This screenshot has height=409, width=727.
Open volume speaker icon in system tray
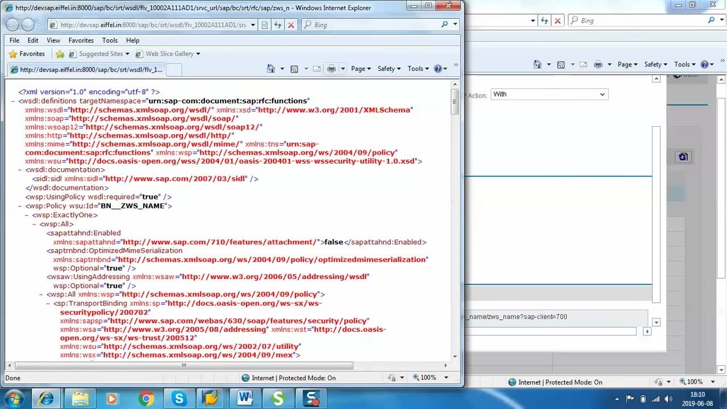tap(669, 399)
